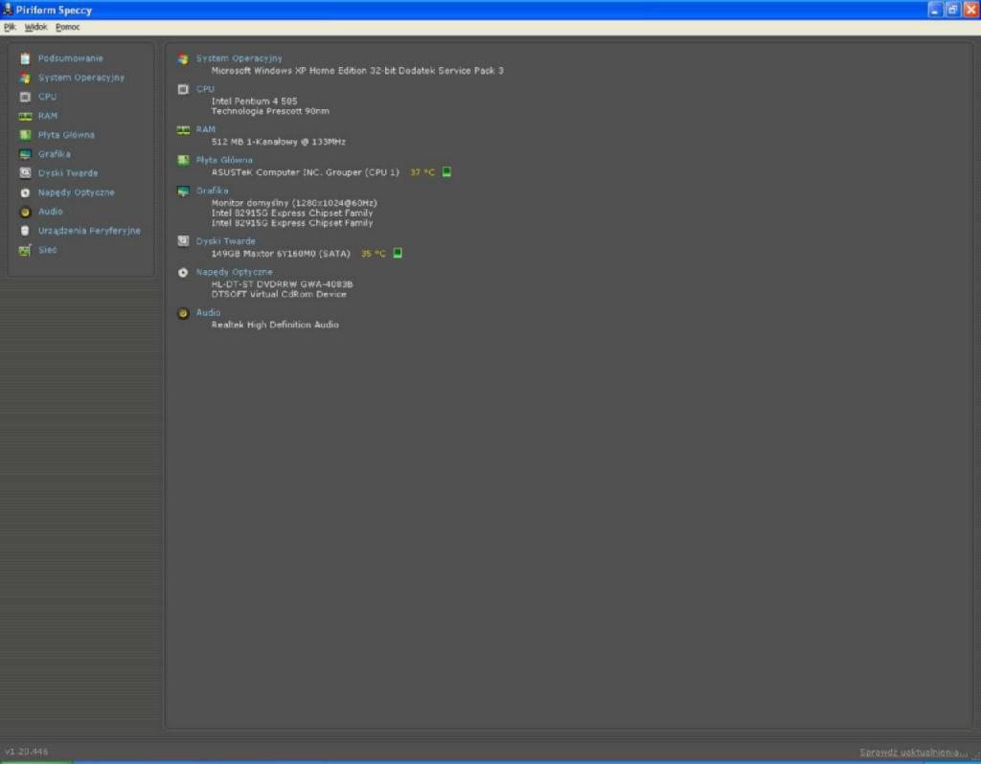Click the Napędy Optyczne disc icon in sidebar
Viewport: 981px width, 764px height.
click(25, 192)
